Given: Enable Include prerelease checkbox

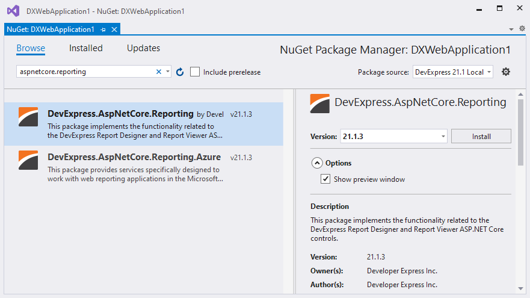Looking at the screenshot, I should click(195, 72).
